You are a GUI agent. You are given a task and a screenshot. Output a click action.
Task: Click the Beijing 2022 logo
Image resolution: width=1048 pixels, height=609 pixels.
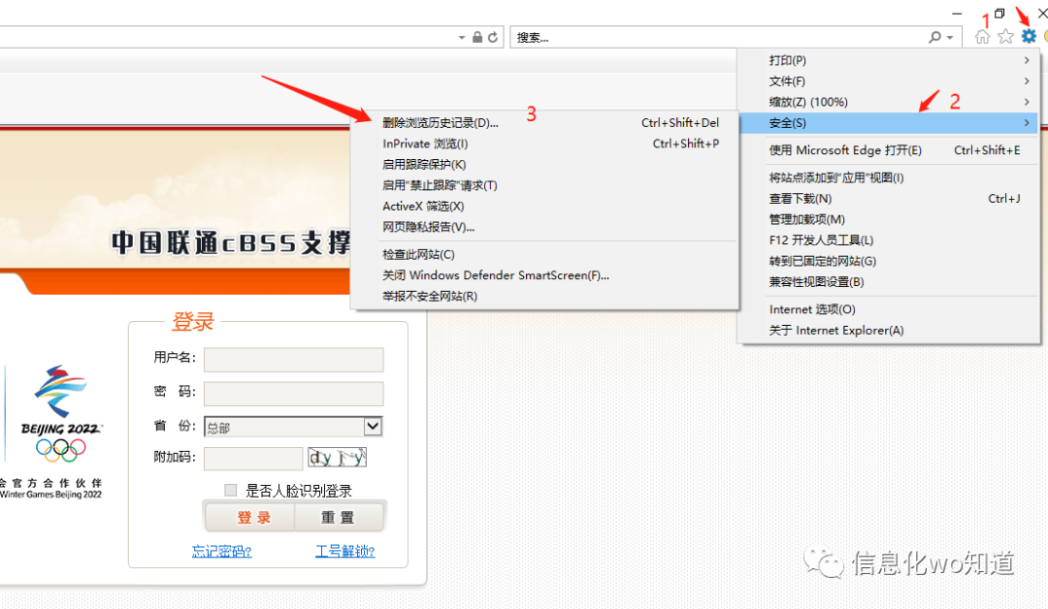[61, 414]
